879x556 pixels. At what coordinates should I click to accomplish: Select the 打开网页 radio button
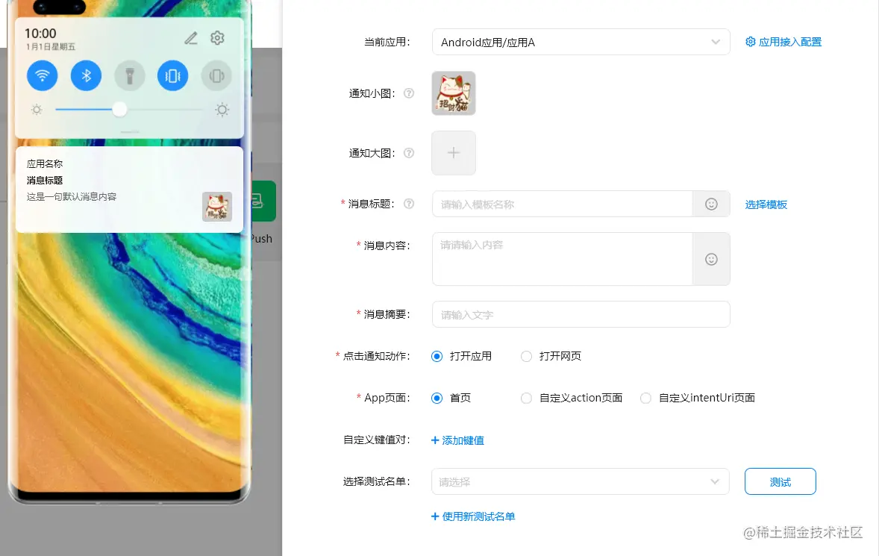click(x=526, y=357)
